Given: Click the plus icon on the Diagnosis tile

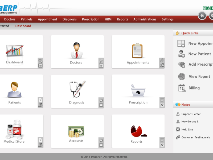Looking at the screenshot, I should tap(101, 101).
